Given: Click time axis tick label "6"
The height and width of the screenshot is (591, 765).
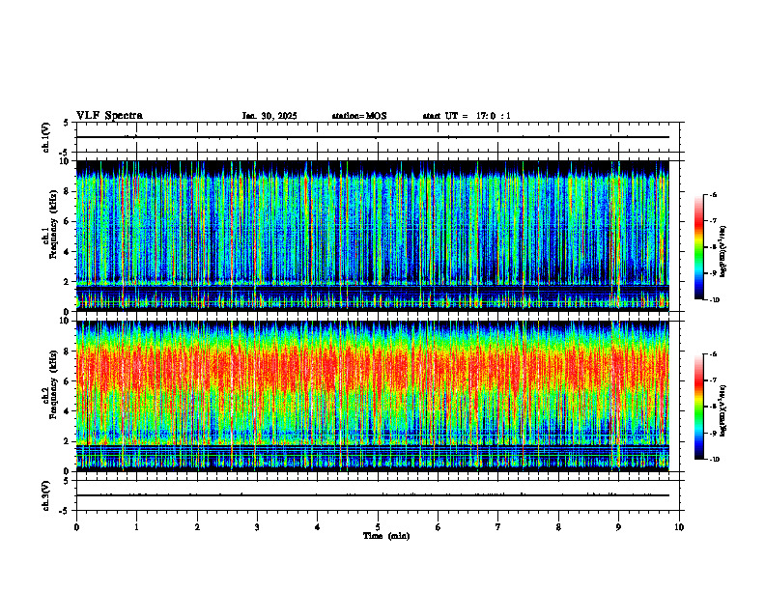Looking at the screenshot, I should tap(439, 527).
